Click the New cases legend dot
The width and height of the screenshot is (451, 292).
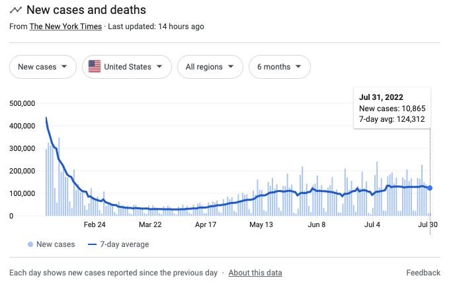point(30,244)
